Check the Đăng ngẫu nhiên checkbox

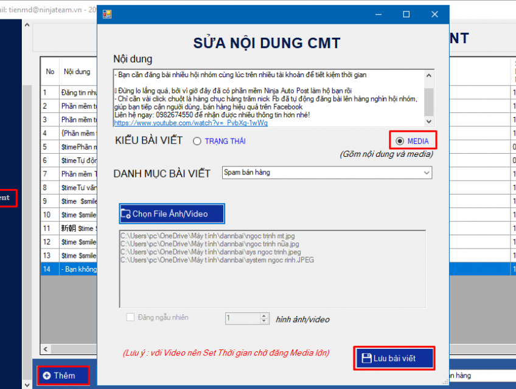[130, 318]
